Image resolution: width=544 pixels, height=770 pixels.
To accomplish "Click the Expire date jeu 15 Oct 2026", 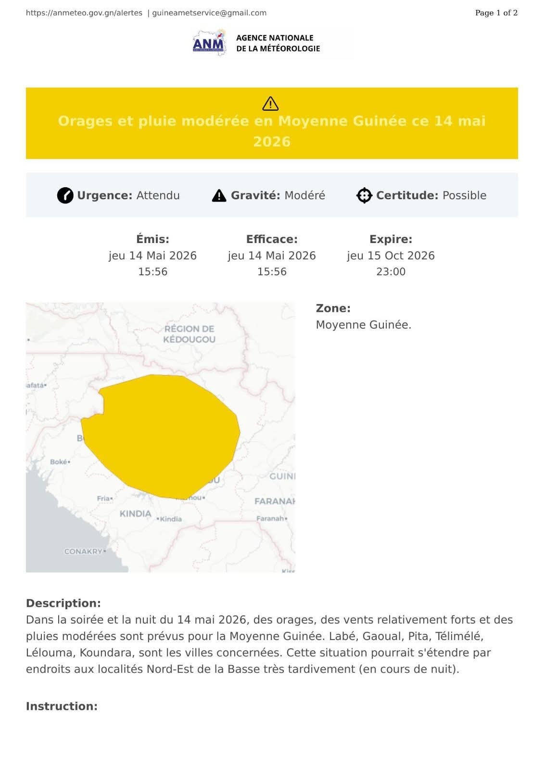I will tap(391, 256).
